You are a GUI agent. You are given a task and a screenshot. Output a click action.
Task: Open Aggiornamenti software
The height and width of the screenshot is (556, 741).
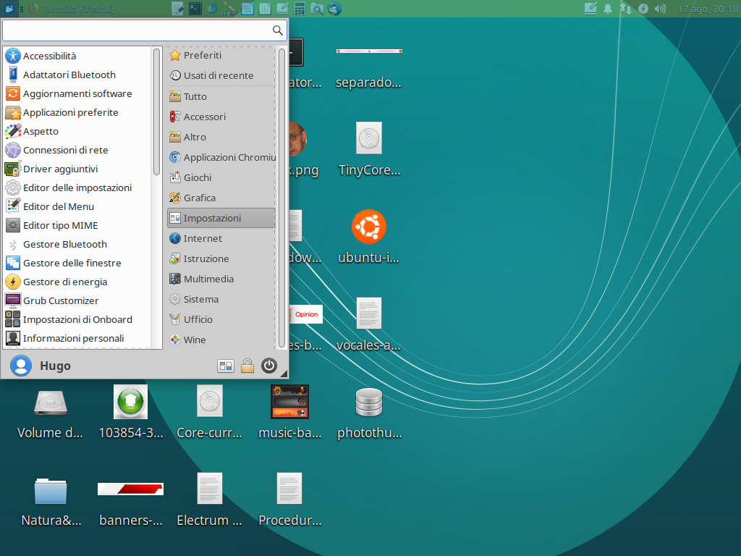point(77,93)
